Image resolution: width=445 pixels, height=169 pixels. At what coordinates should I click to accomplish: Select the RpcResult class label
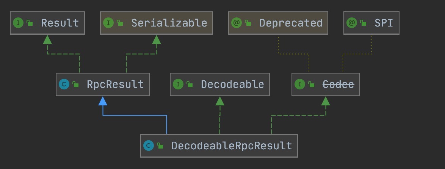[x=115, y=84]
